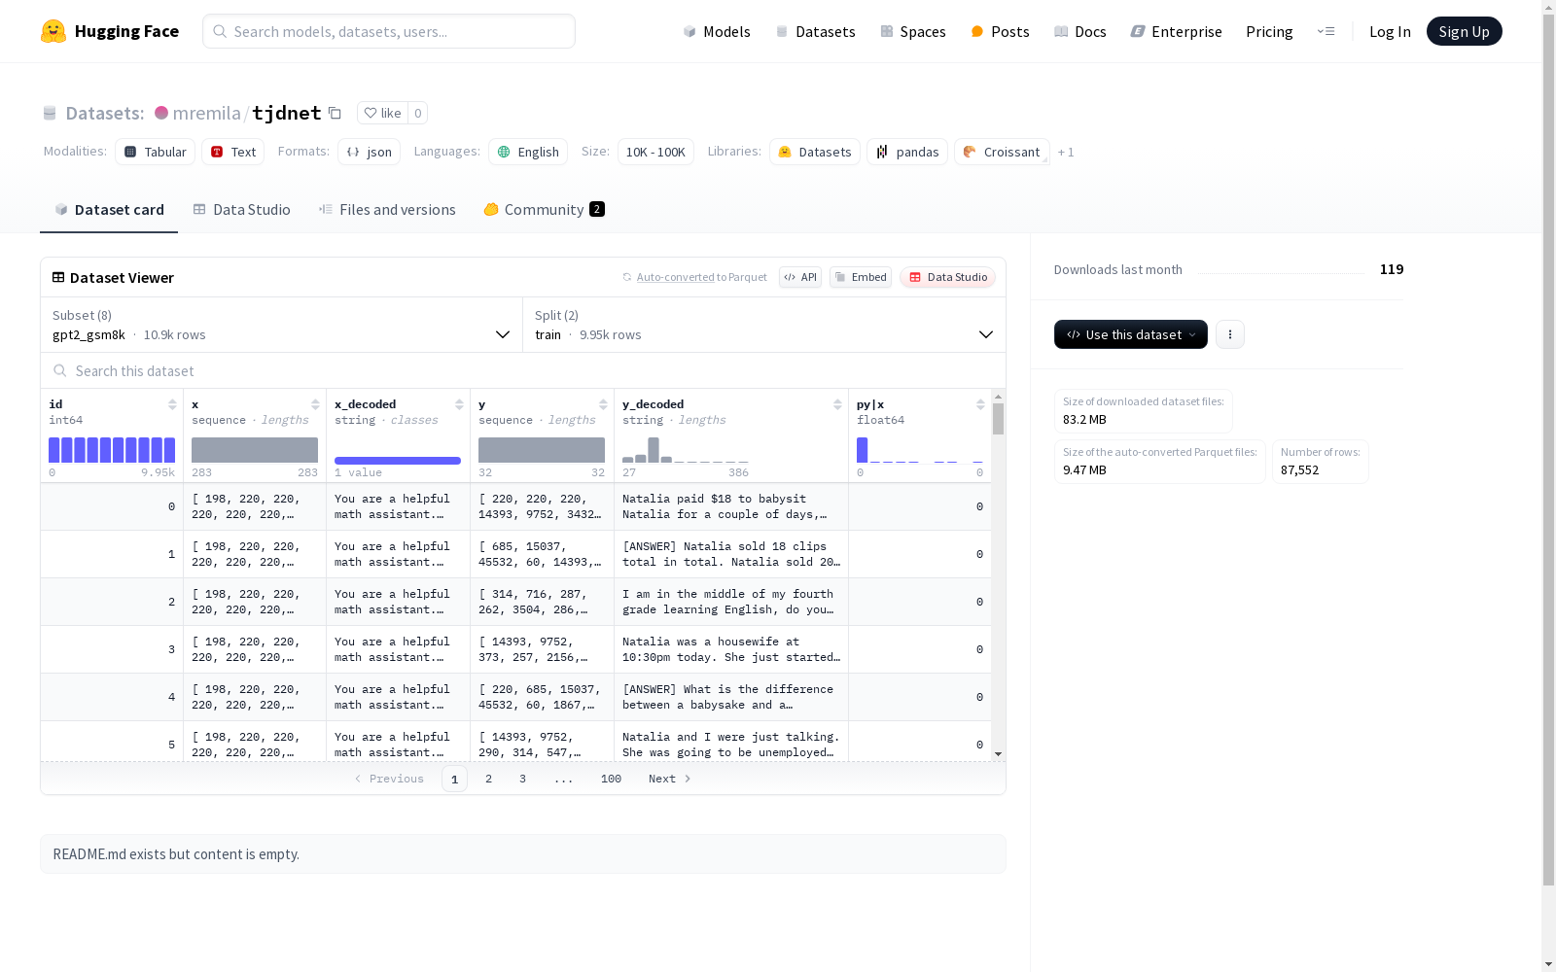
Task: Go to Datasets in top navigation
Action: point(815,31)
